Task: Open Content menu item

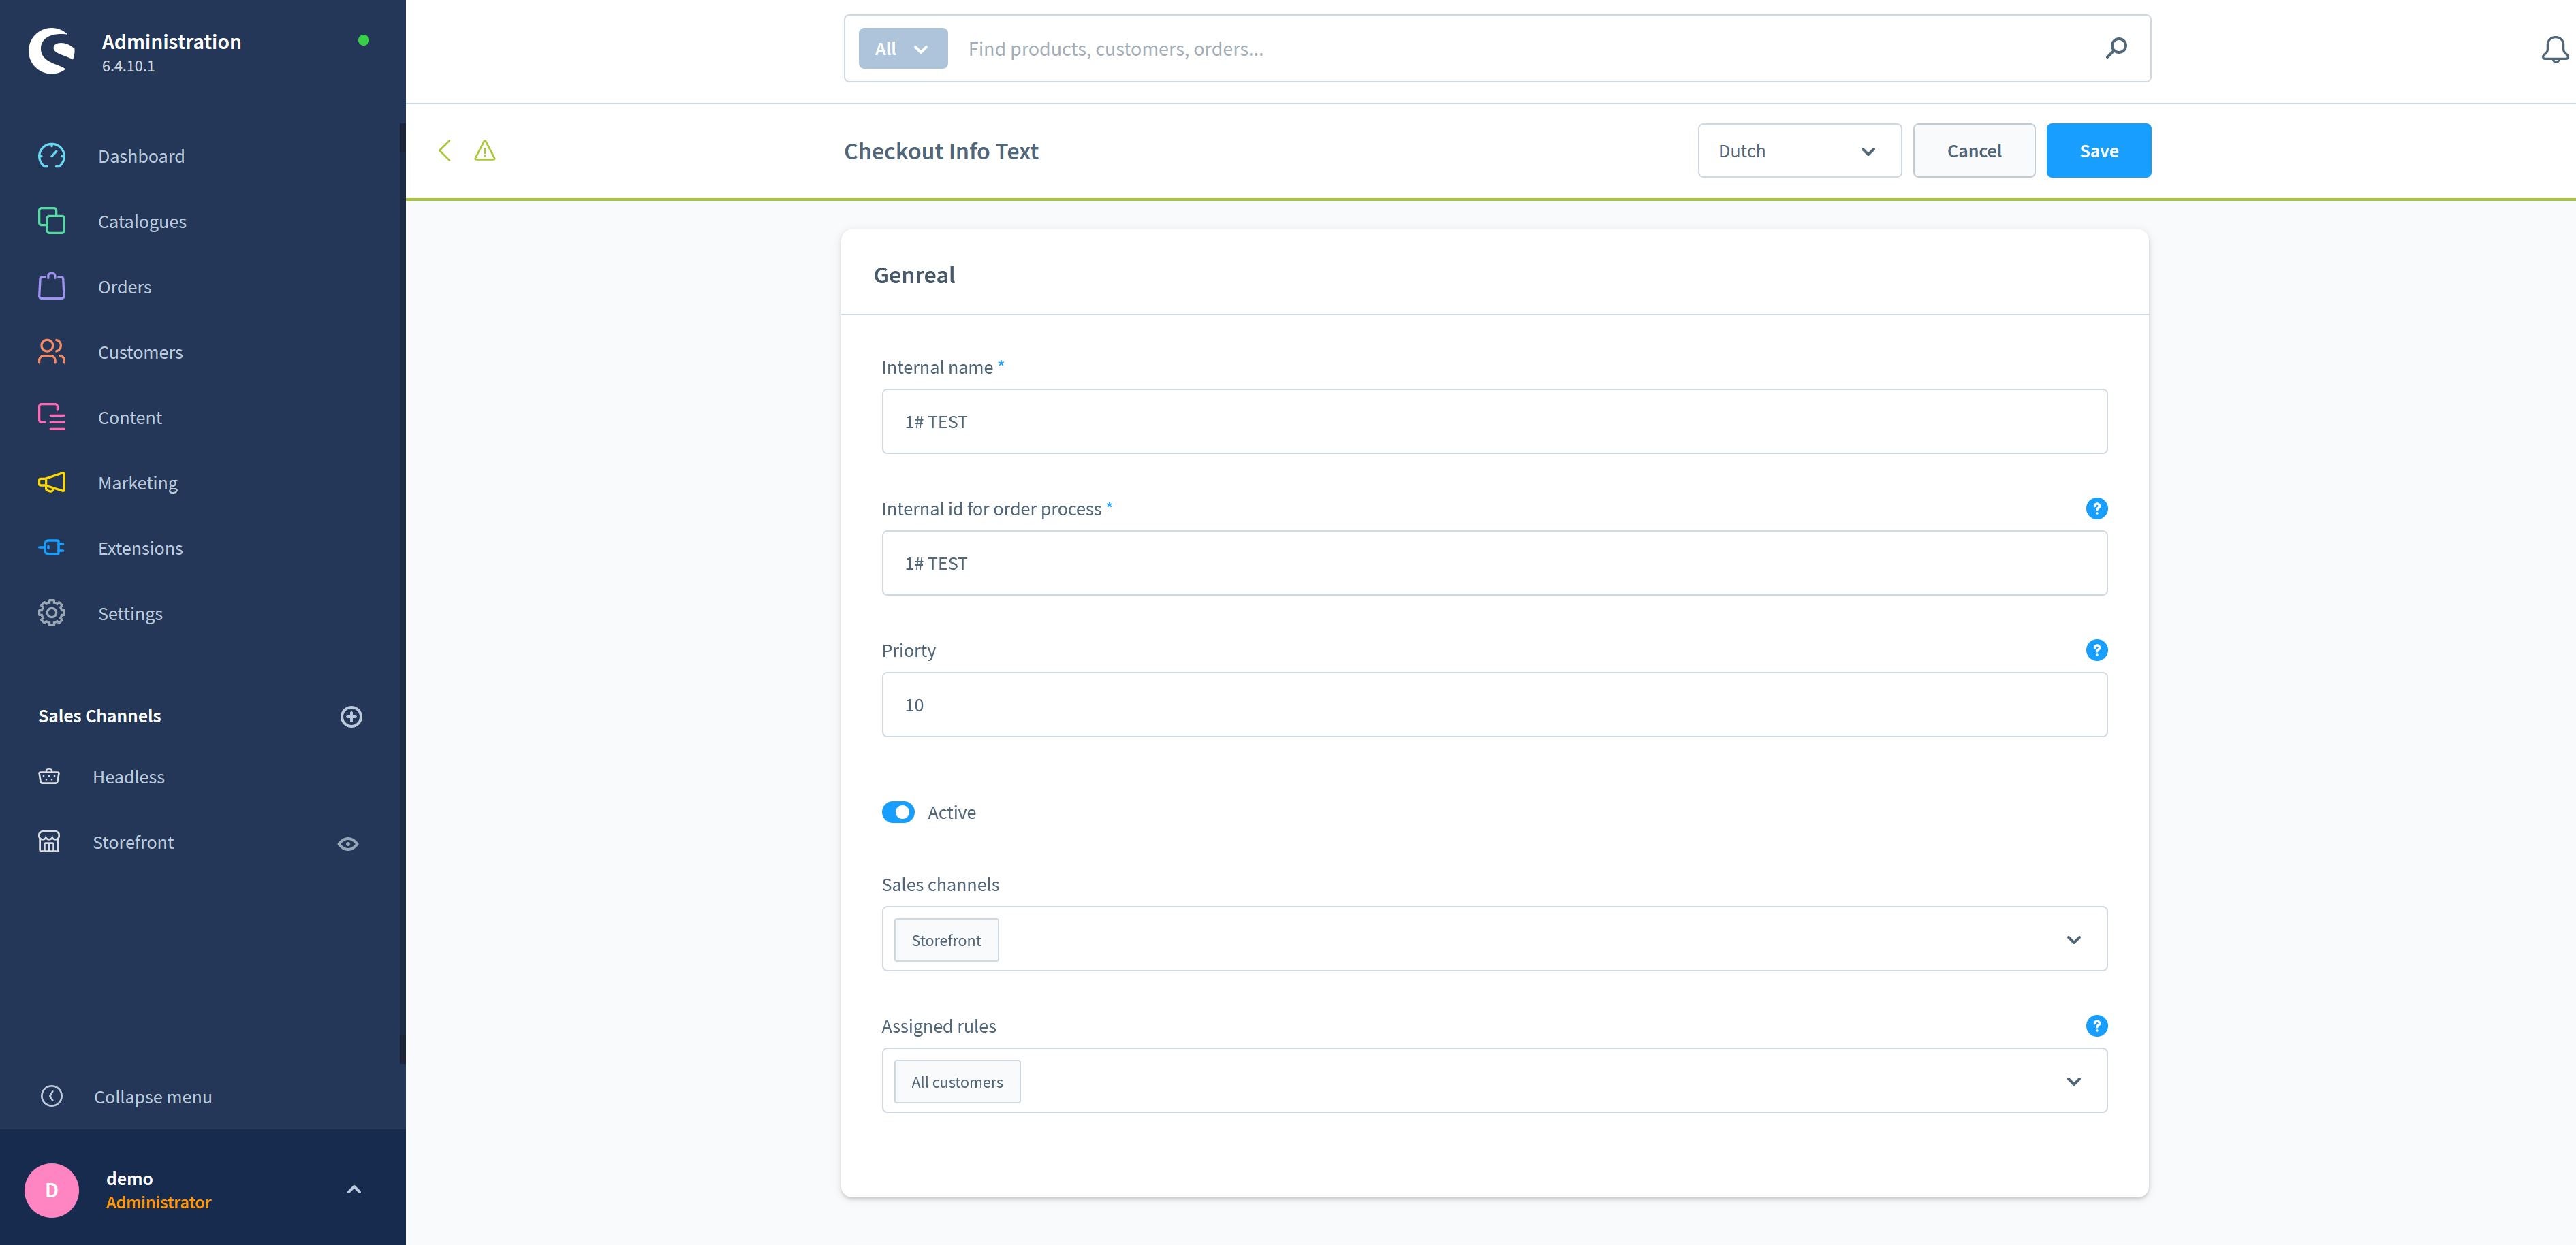Action: [130, 418]
